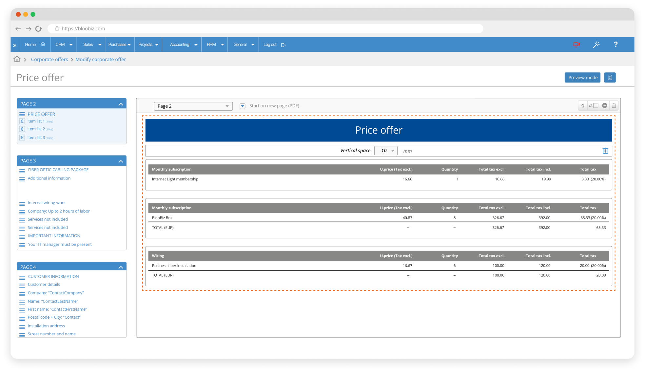
Task: Delete the page using the gray trash icon
Action: point(614,105)
